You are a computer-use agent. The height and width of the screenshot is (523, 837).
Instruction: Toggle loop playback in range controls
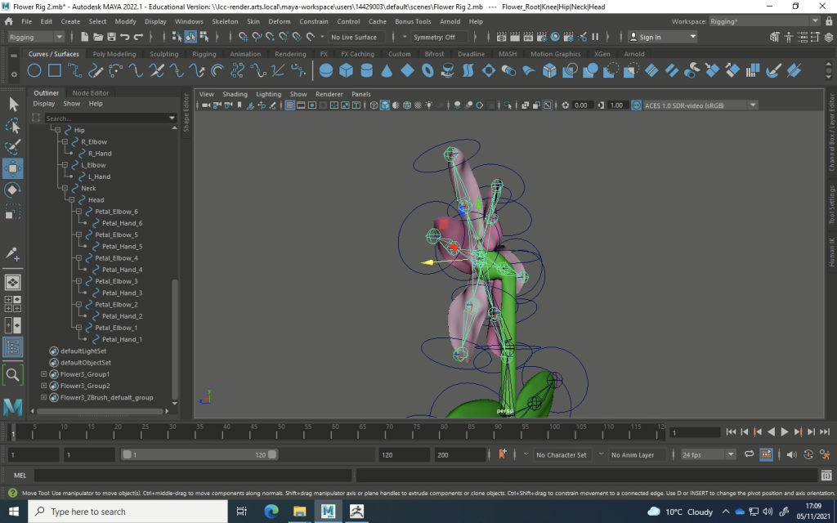tap(750, 454)
